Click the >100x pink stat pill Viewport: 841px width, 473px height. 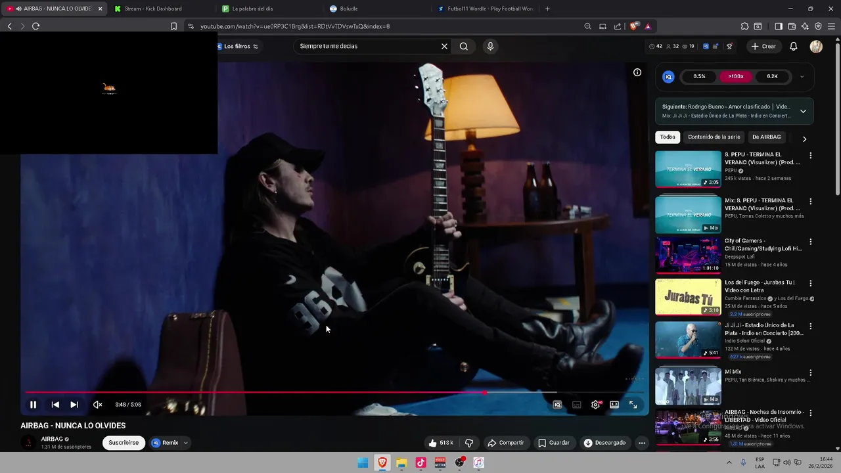tap(736, 76)
